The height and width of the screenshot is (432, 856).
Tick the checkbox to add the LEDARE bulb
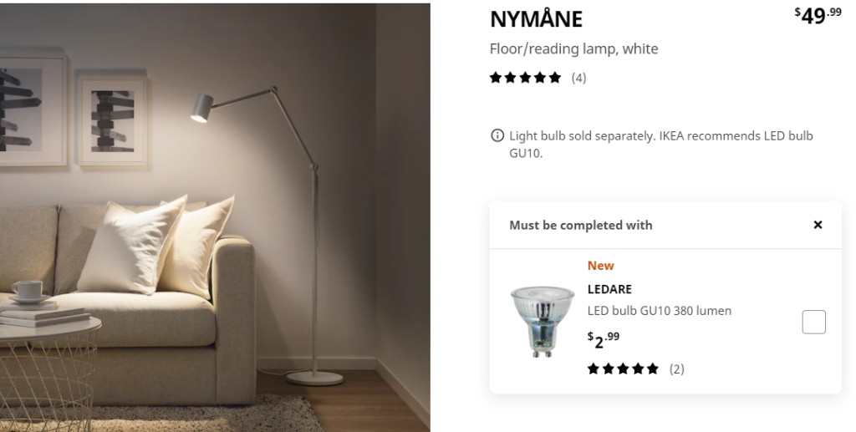click(813, 322)
